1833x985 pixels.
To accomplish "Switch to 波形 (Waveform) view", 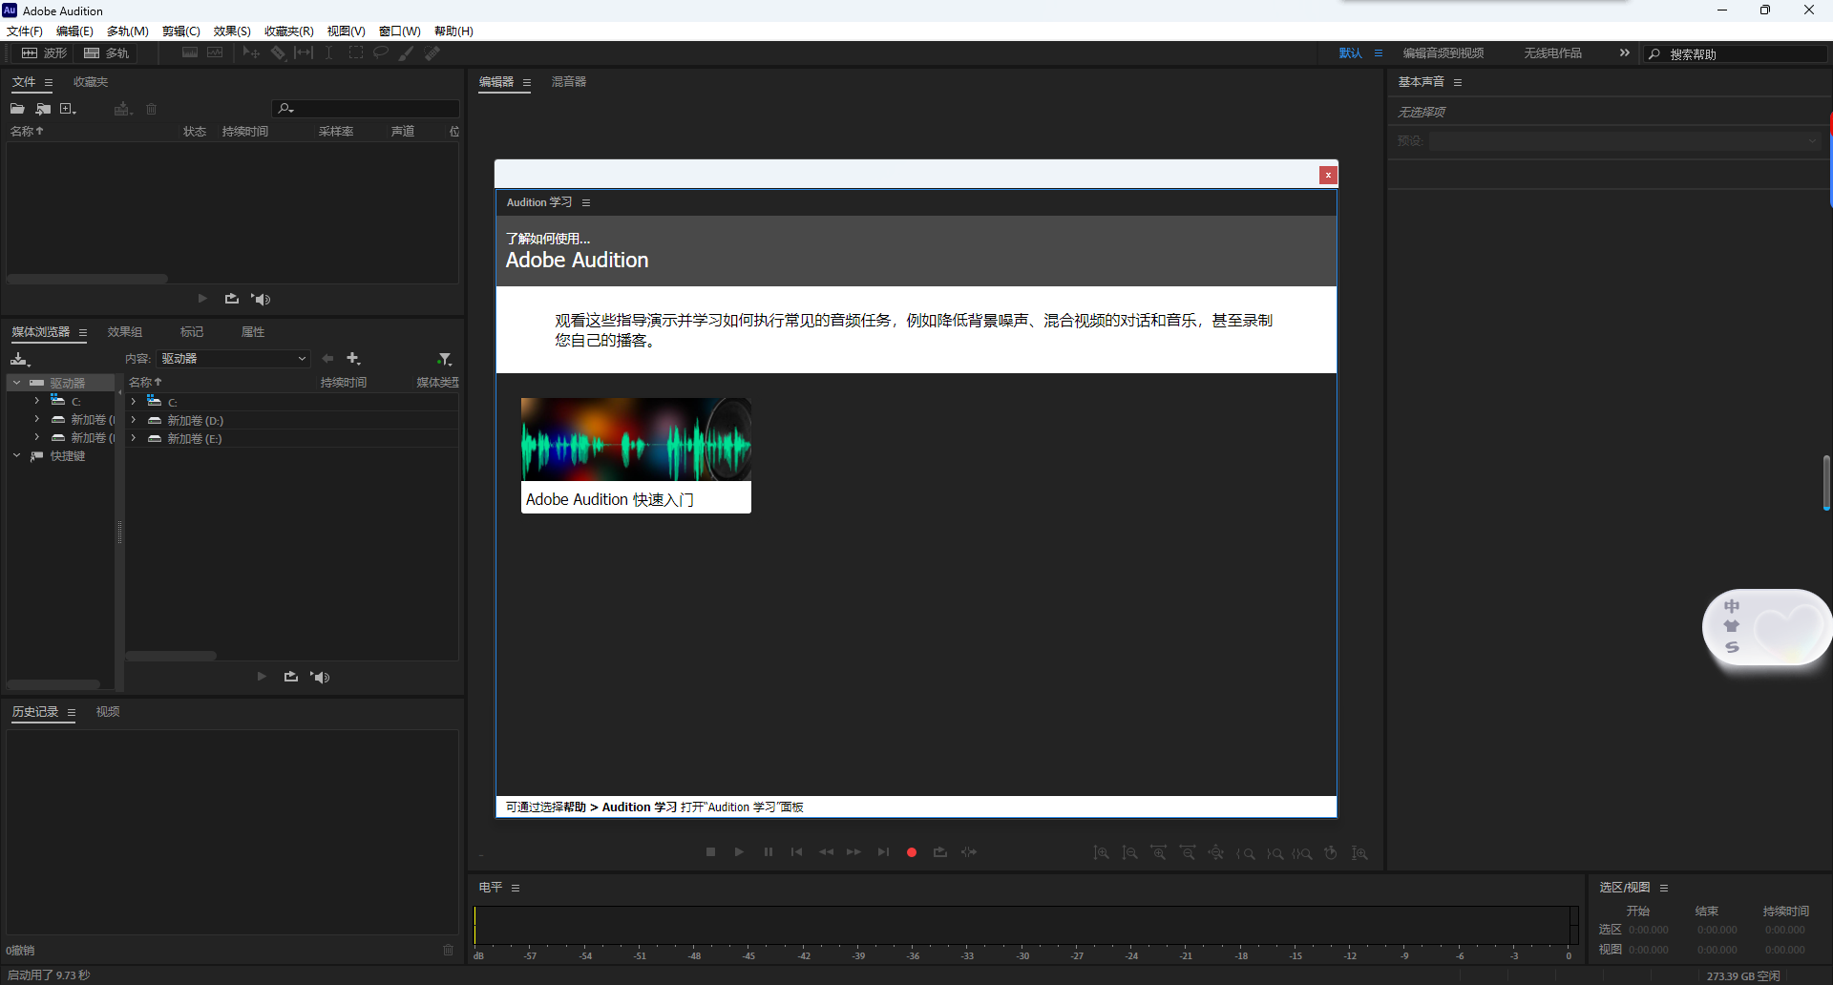I will [45, 52].
